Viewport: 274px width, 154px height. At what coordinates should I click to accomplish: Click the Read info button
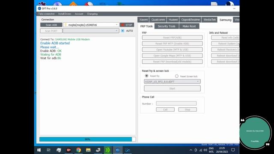coord(225,38)
